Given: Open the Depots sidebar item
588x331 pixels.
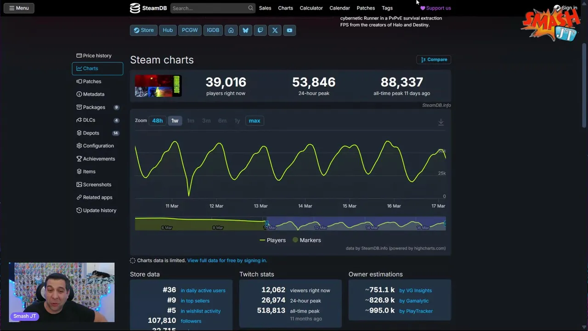Looking at the screenshot, I should [97, 133].
